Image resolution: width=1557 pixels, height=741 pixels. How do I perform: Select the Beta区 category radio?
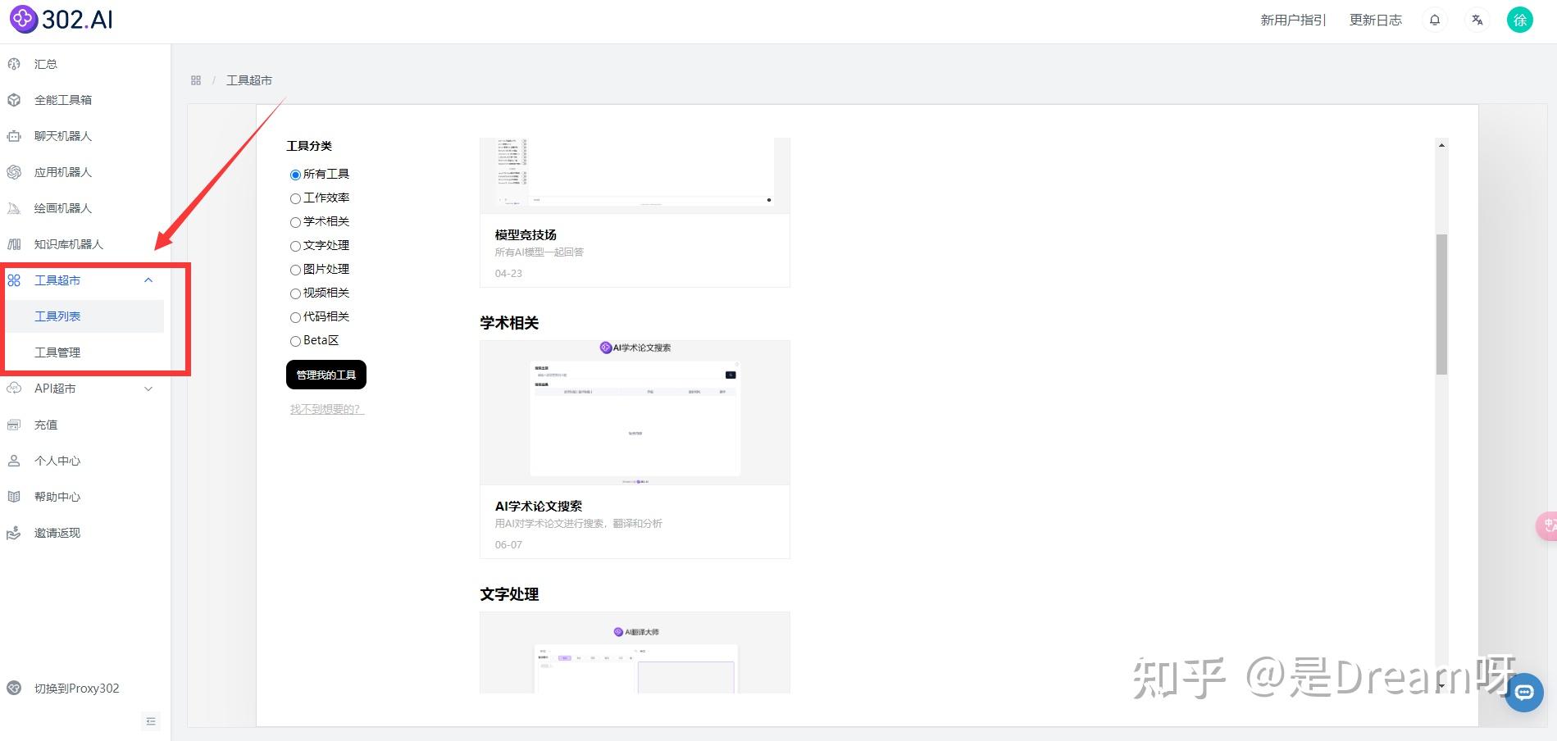(x=295, y=341)
